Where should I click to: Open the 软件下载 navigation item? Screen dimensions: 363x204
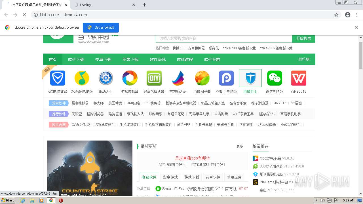tap(76, 59)
